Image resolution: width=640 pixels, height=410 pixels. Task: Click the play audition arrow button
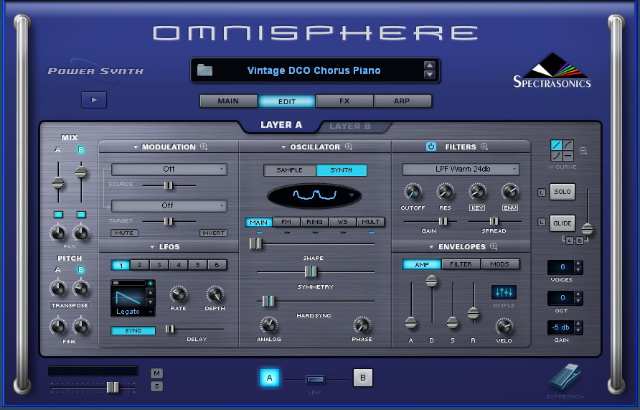(94, 100)
